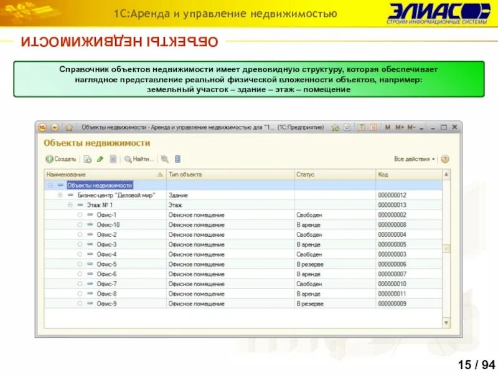Select the Офис-3 row

click(x=243, y=244)
